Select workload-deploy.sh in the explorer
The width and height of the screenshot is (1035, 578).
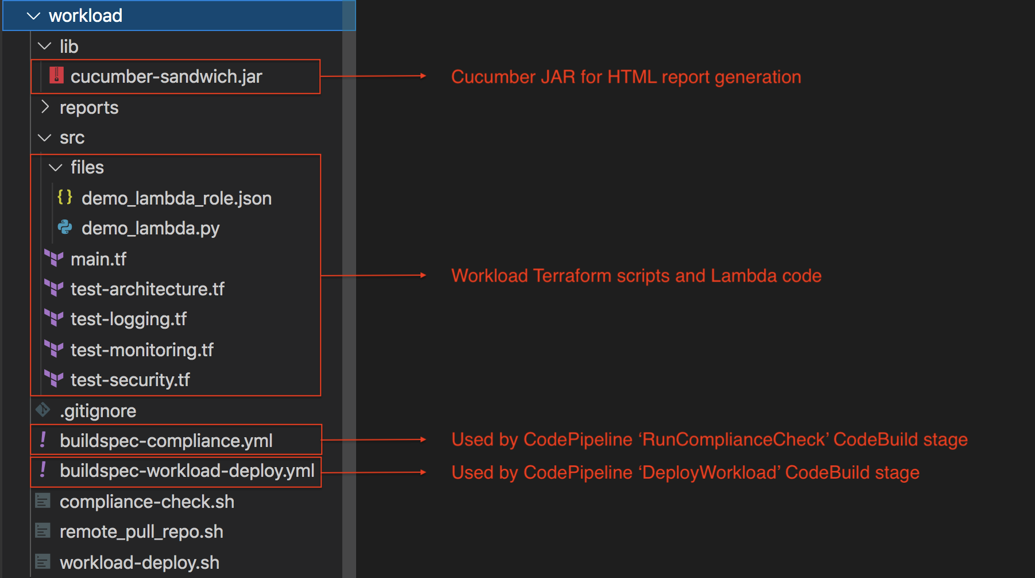139,562
